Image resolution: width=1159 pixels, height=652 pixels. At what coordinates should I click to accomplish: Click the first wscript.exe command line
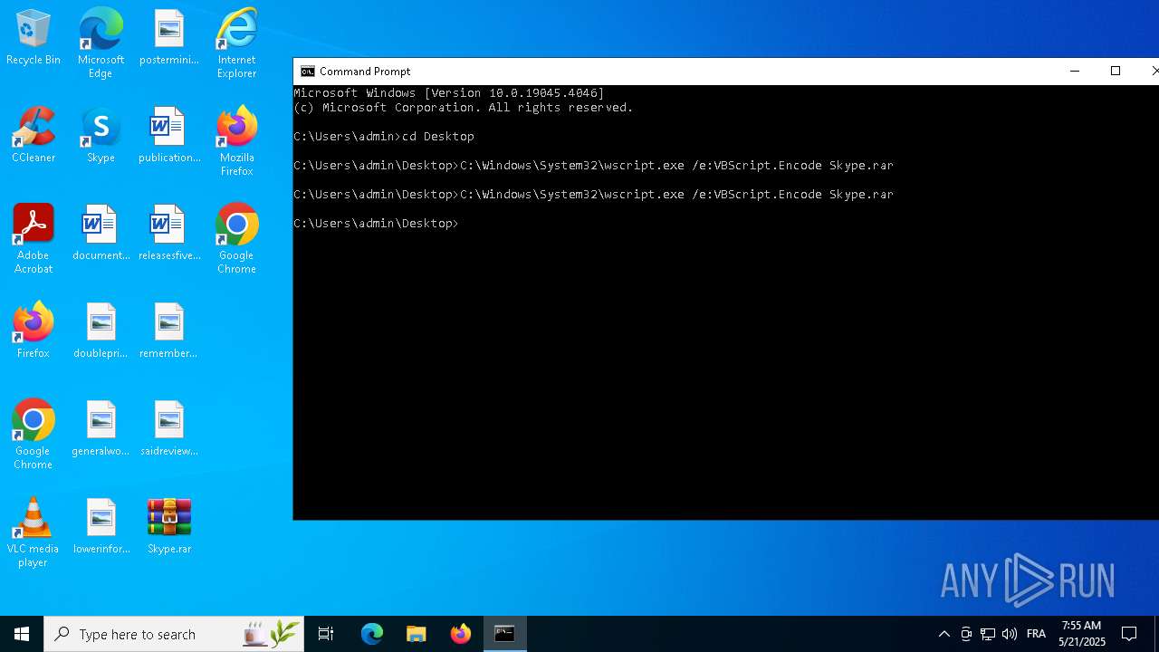[x=593, y=166]
